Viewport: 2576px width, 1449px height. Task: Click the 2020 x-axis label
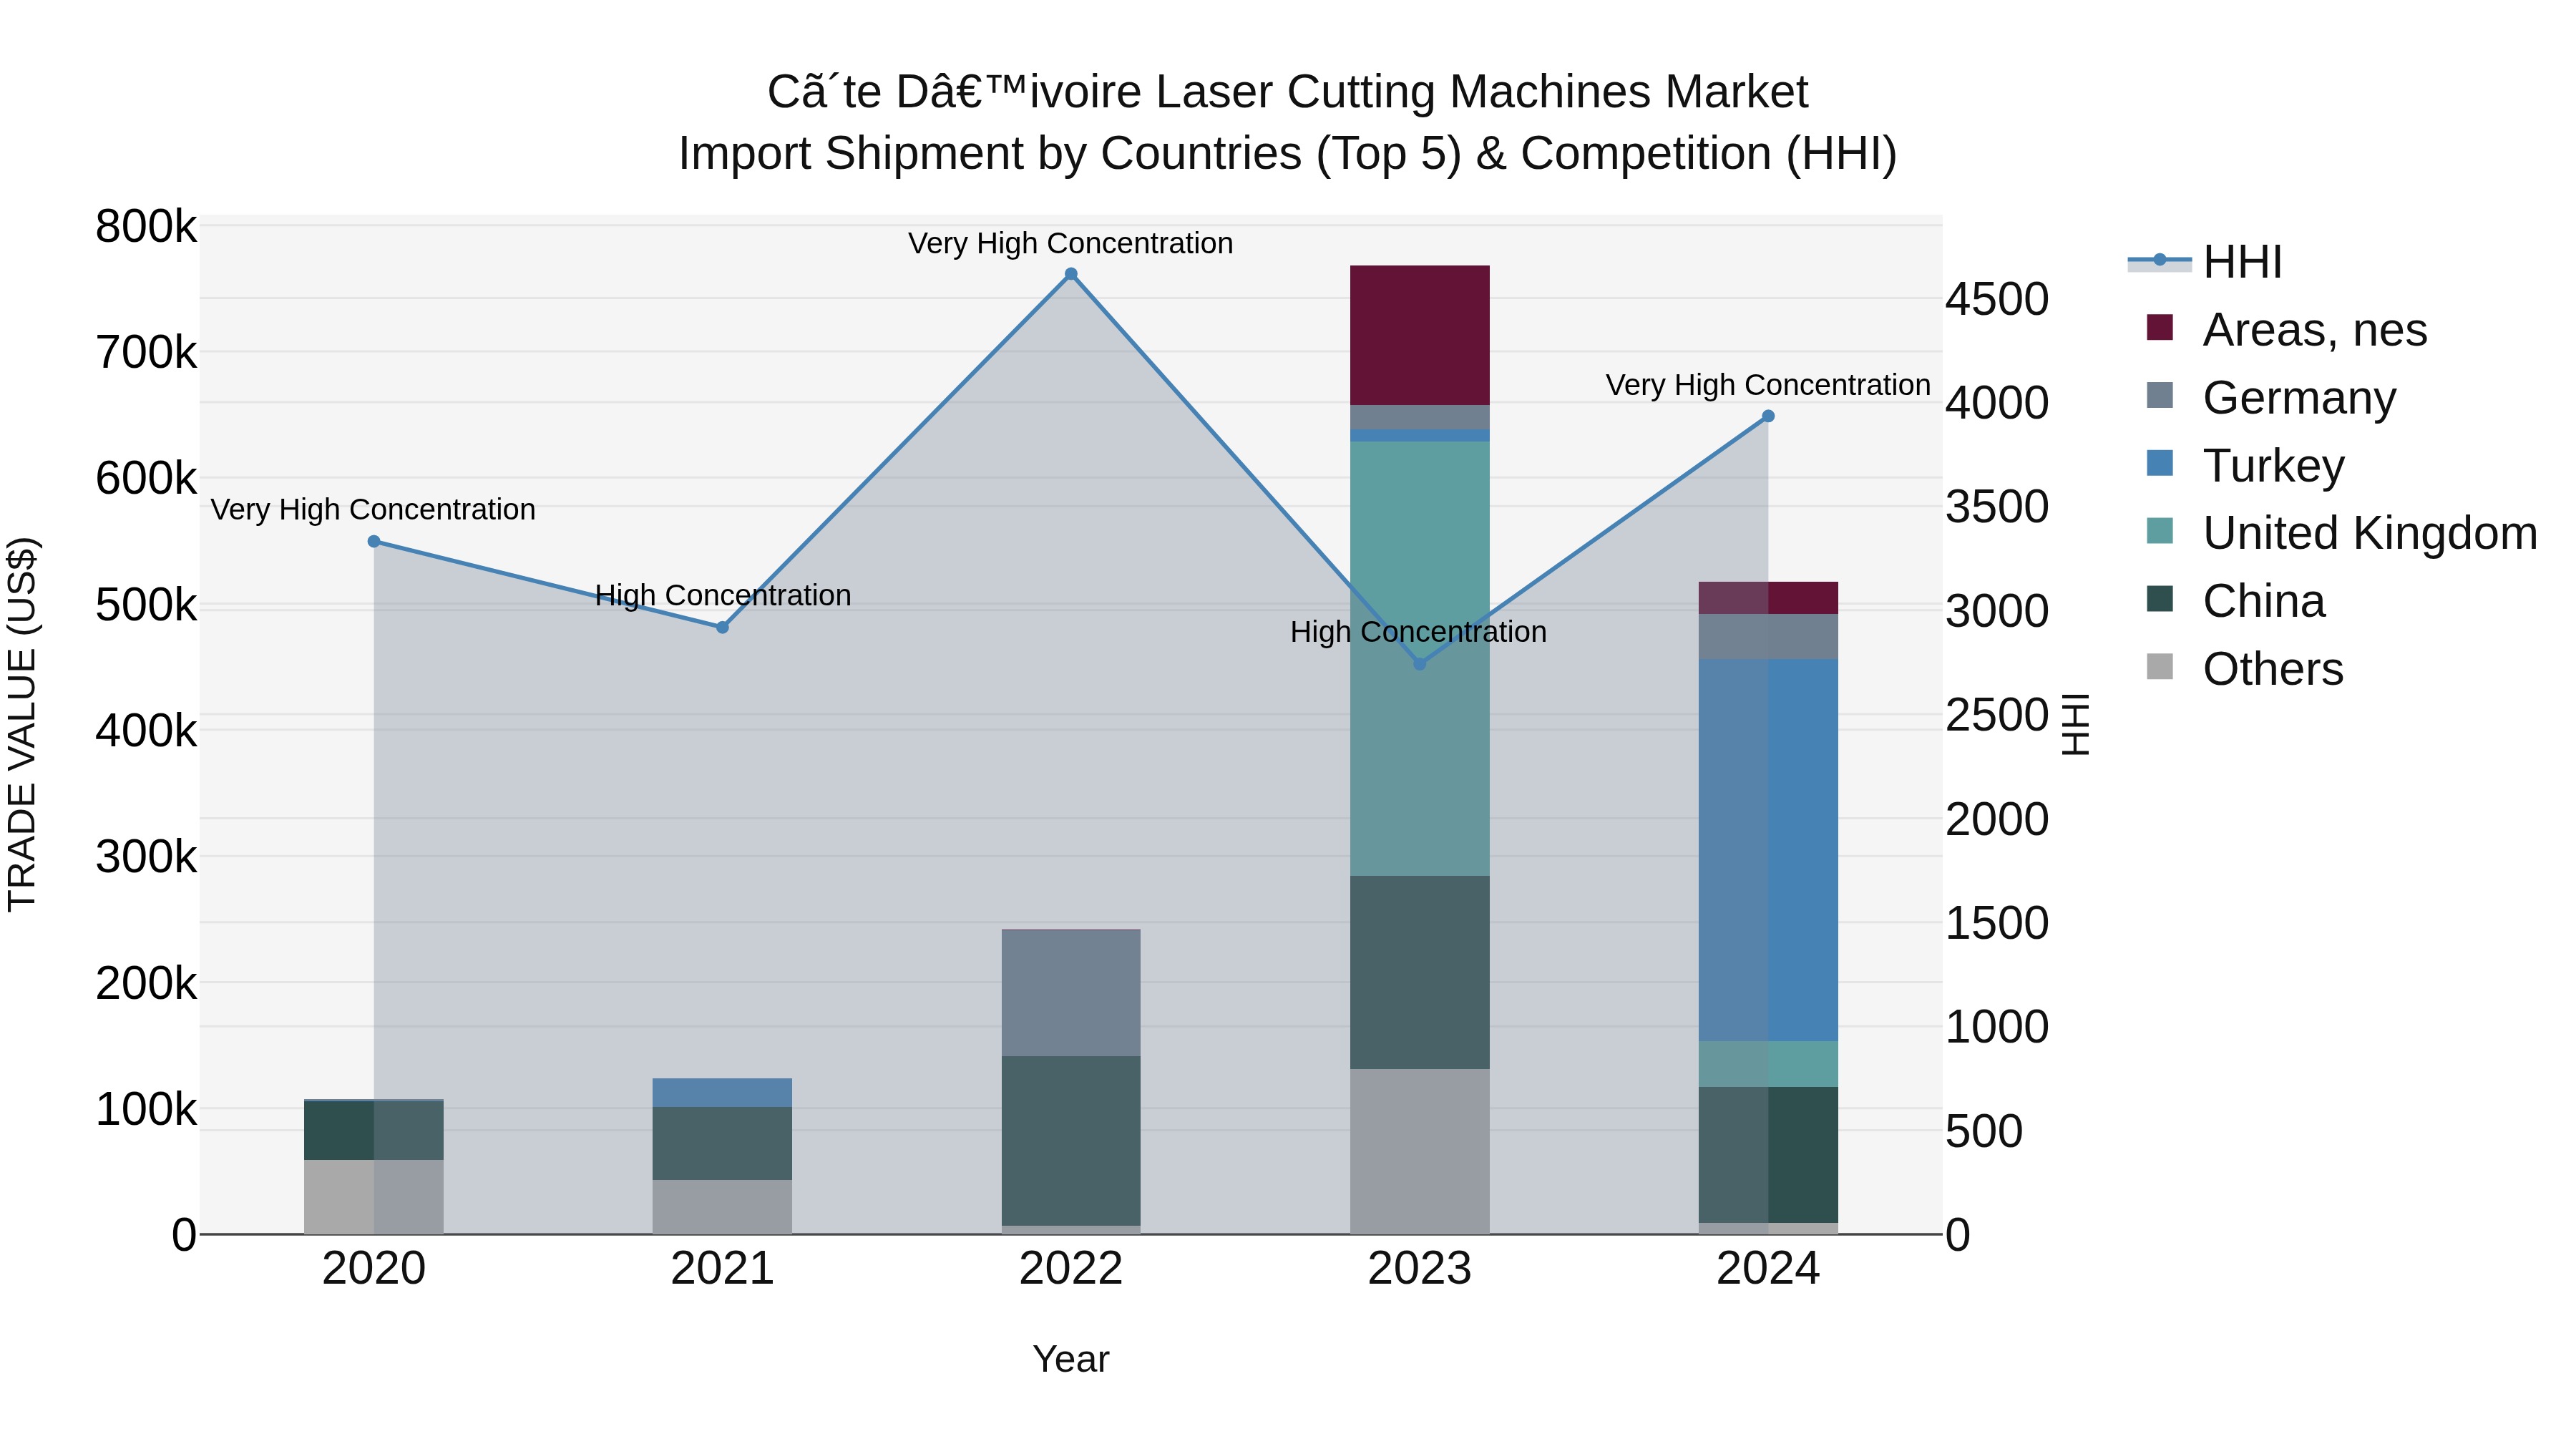click(374, 1269)
